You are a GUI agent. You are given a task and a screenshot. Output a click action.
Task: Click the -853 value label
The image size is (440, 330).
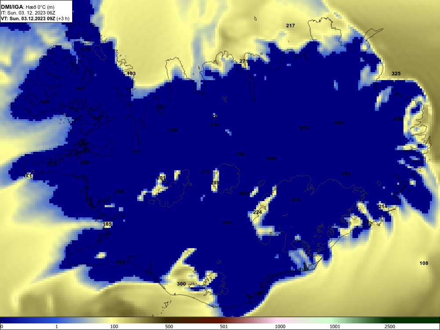(x=303, y=128)
